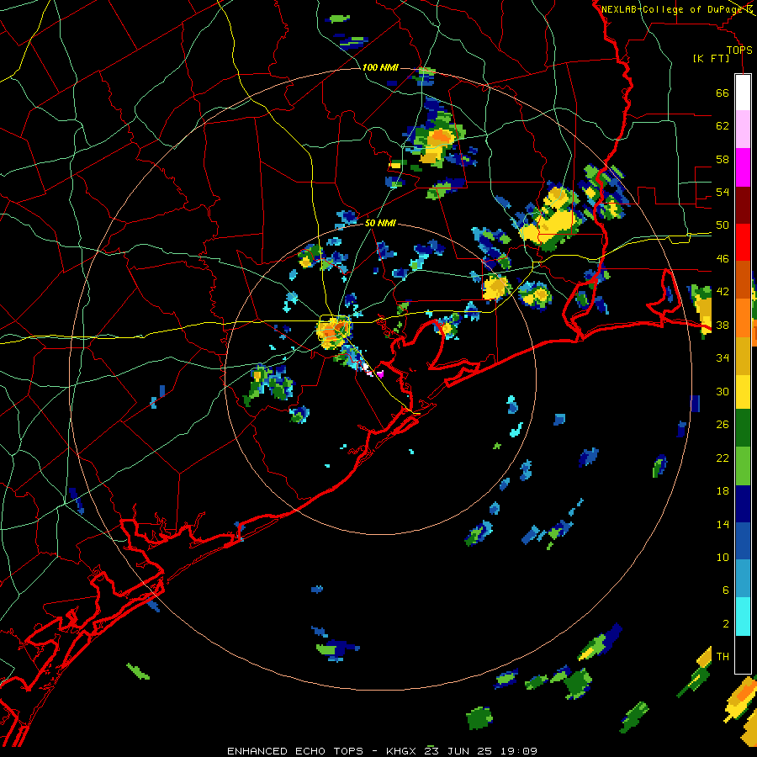Click the "19:09" timestamp in the caption

(x=517, y=751)
